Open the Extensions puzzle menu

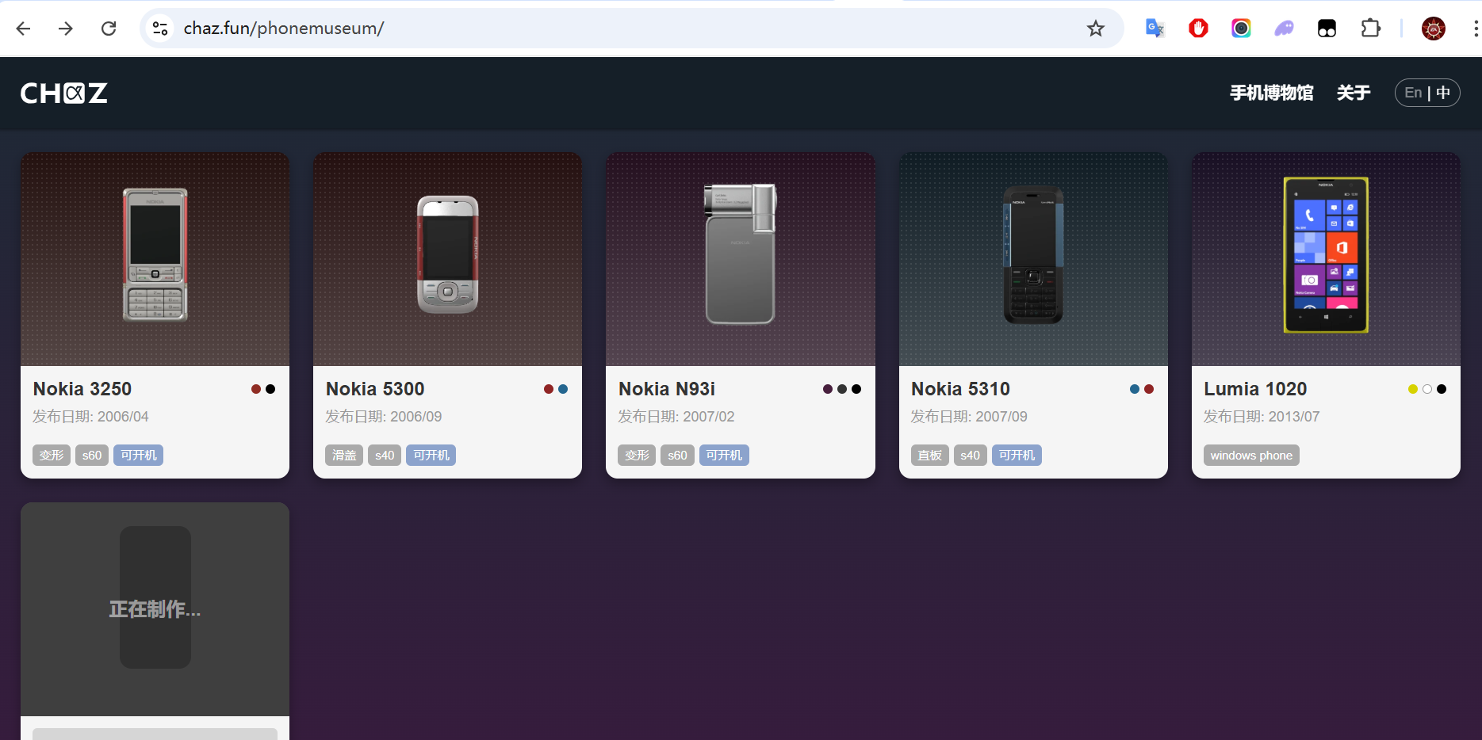(1370, 29)
